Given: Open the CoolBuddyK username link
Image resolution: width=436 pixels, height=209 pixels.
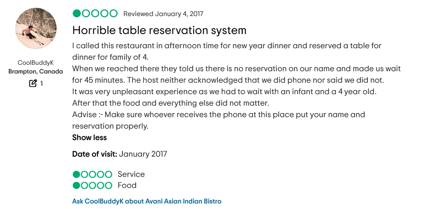Looking at the screenshot, I should [35, 63].
